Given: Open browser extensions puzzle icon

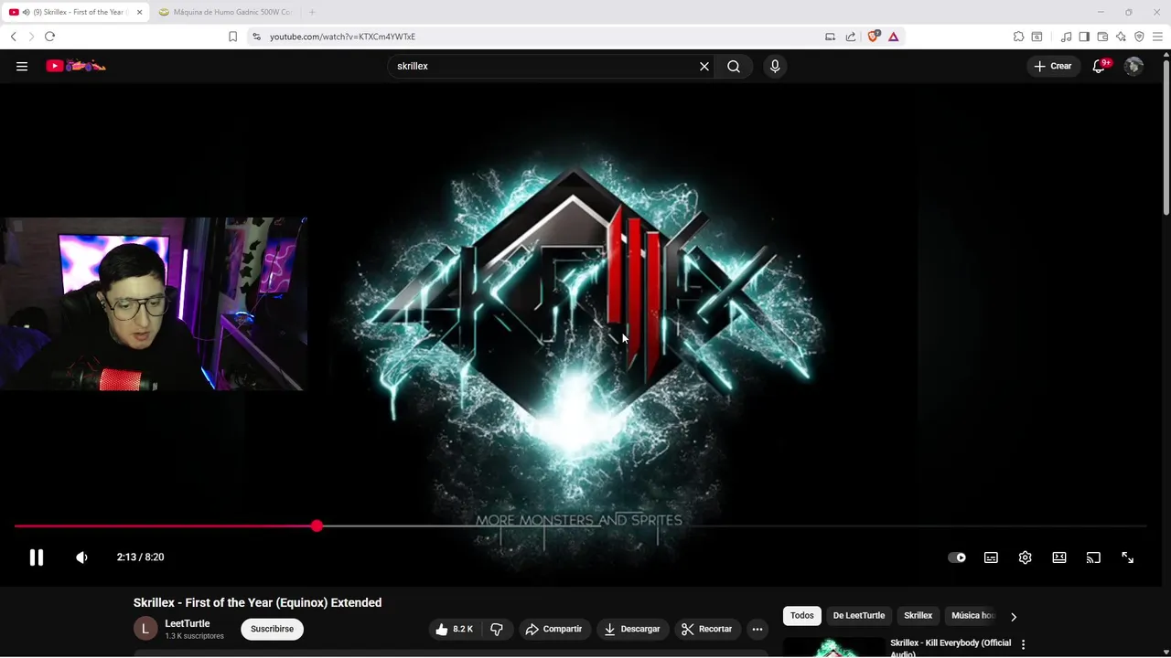Looking at the screenshot, I should (x=1018, y=37).
